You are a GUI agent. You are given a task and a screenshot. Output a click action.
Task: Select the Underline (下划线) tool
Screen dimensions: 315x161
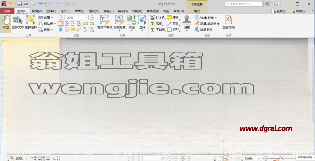coord(158,30)
